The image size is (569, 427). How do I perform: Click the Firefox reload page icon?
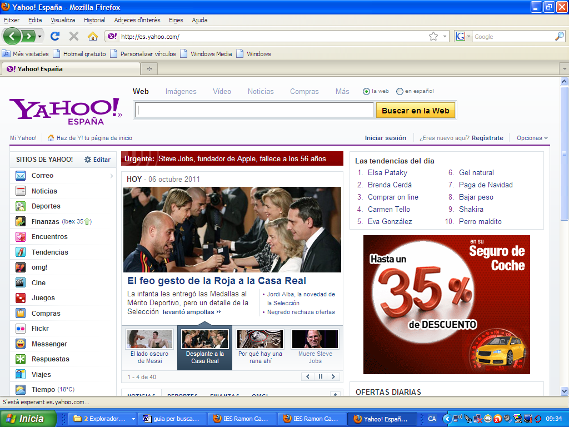click(x=55, y=36)
